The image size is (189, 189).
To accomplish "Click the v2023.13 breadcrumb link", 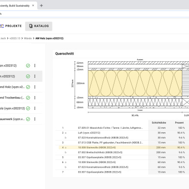I will click(15, 38).
